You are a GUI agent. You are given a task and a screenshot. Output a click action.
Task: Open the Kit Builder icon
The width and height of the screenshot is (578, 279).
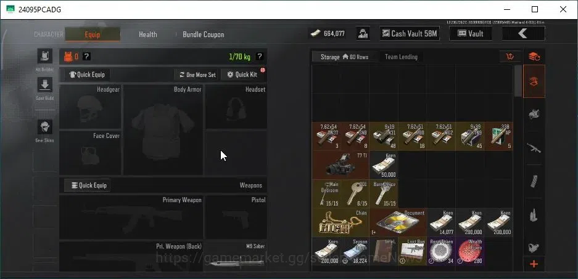(x=44, y=56)
